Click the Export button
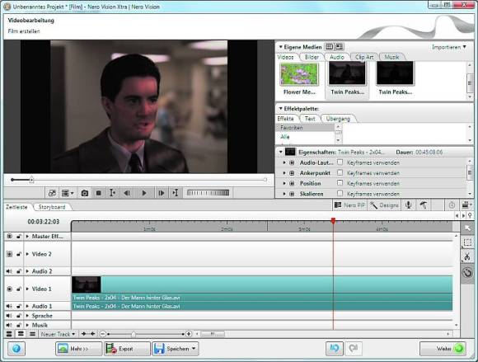The image size is (478, 362). [127, 348]
